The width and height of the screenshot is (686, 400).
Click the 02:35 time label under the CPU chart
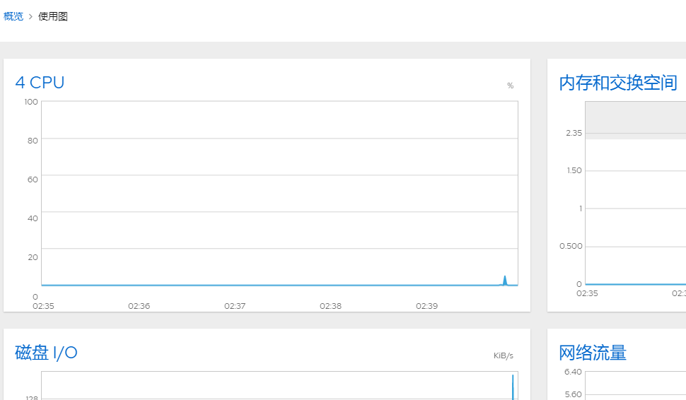(x=44, y=306)
